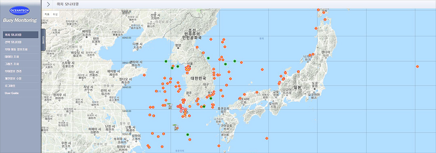The height and width of the screenshot is (153, 436).
Task: Switch the map to 지도 view
Action: click(x=47, y=14)
